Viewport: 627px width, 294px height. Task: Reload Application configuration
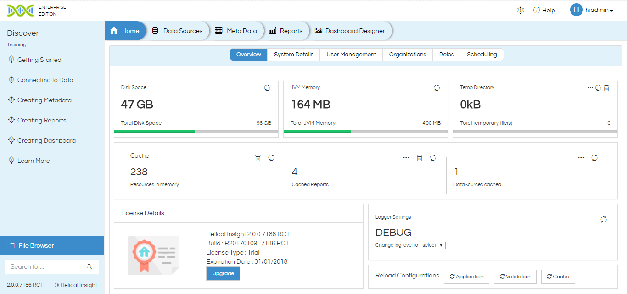click(x=466, y=277)
